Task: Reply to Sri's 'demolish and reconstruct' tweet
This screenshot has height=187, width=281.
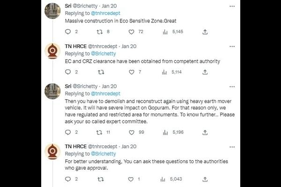Action: pyautogui.click(x=67, y=132)
